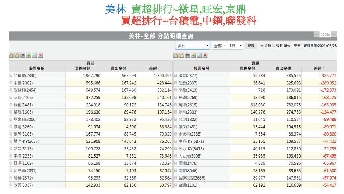This screenshot has width=344, height=194.
Task: Select the 張數 radio button
Action: [x=274, y=46]
